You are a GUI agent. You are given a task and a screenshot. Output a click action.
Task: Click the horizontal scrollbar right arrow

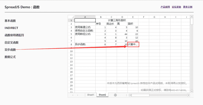click(x=189, y=95)
